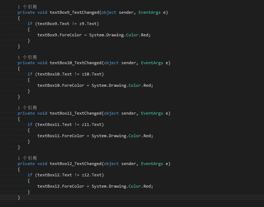Screen dimensions: 264x207
Task: Click the textBox11.ForeColor assignment line
Action: [95, 136]
